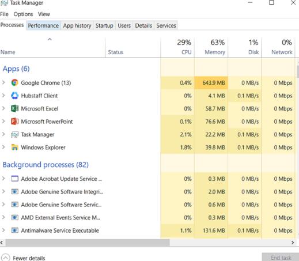
Task: Click the Task Manager row icon
Action: tap(14, 134)
